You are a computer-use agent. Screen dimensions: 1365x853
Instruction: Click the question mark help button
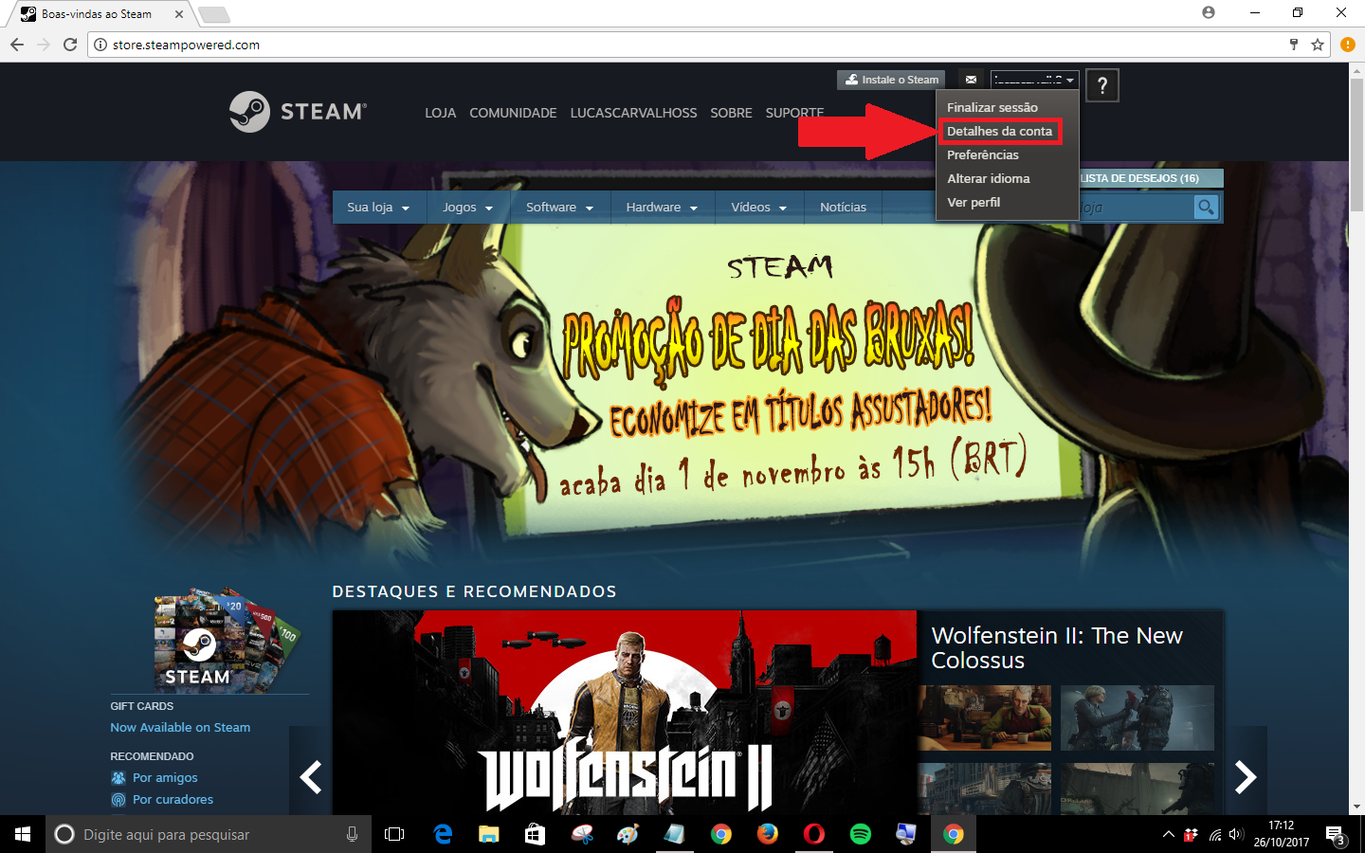point(1102,85)
